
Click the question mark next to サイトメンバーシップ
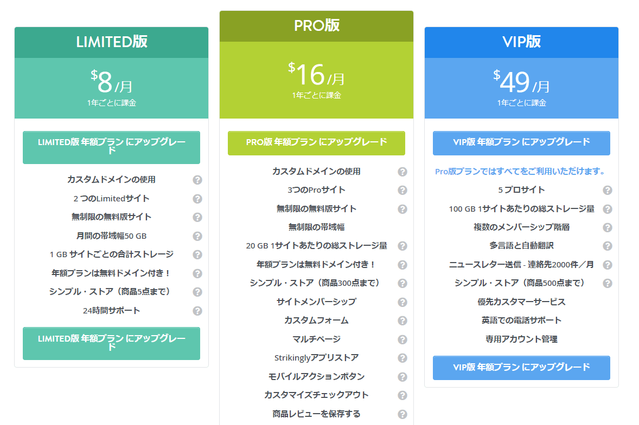click(x=402, y=302)
